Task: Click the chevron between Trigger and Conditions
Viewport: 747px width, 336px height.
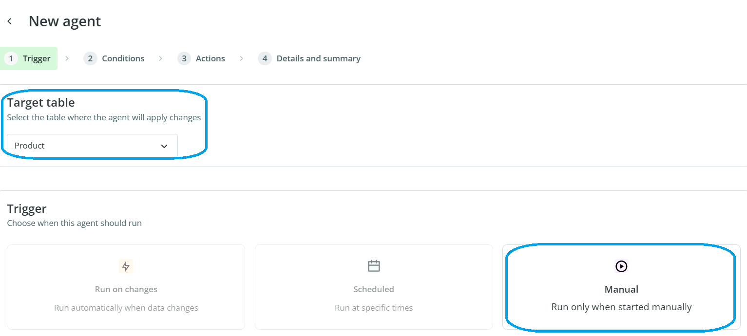Action: 67,58
